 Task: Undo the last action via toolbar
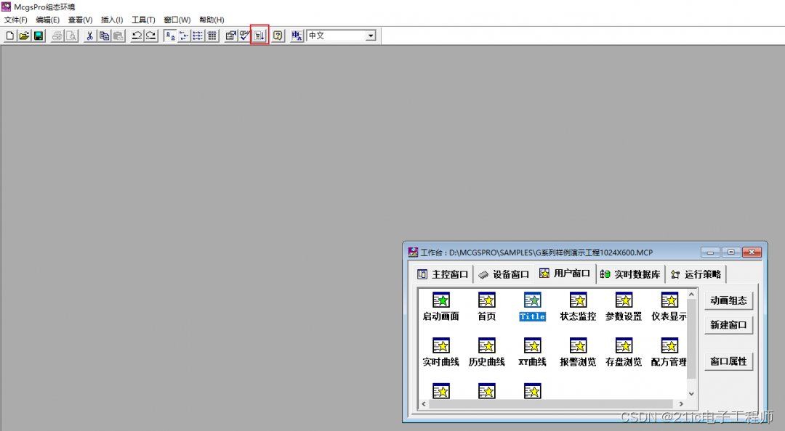click(x=137, y=36)
